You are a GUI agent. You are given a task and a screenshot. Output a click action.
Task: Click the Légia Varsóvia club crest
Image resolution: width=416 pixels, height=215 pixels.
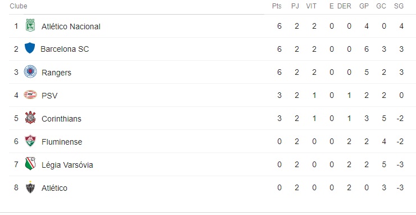tap(30, 164)
